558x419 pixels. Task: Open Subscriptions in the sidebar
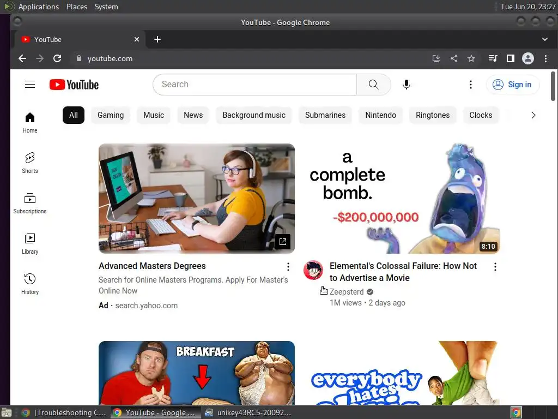coord(30,203)
